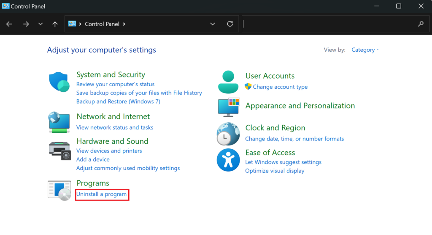Open the Ease of Access icon

click(228, 160)
